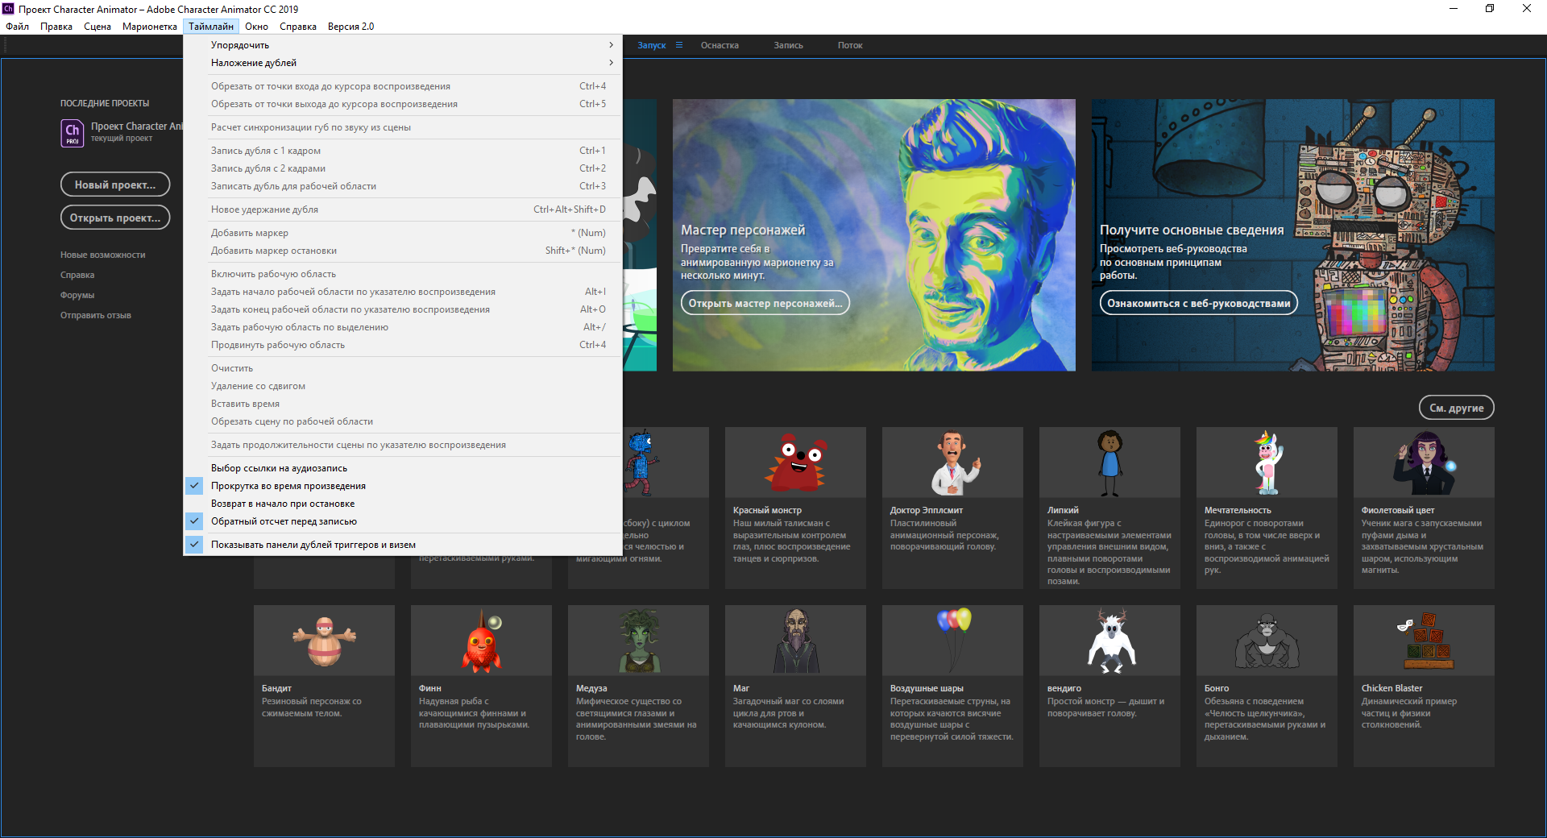Select the Фиолетовый цвет puppet thumbnail
Viewport: 1547px width, 838px height.
click(x=1424, y=463)
